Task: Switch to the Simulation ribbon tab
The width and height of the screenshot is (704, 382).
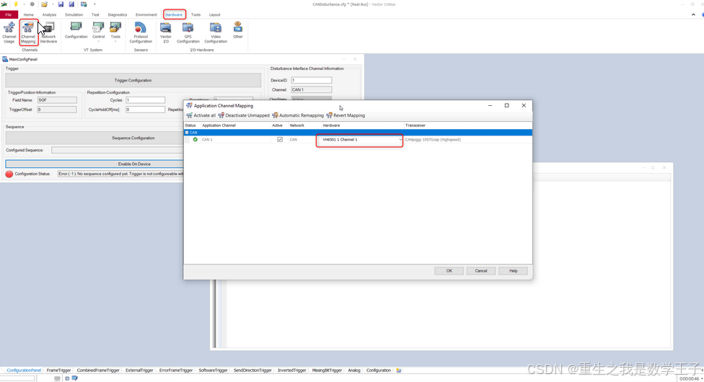Action: coord(74,14)
